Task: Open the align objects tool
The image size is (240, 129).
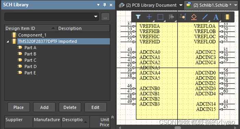Action: (171, 17)
